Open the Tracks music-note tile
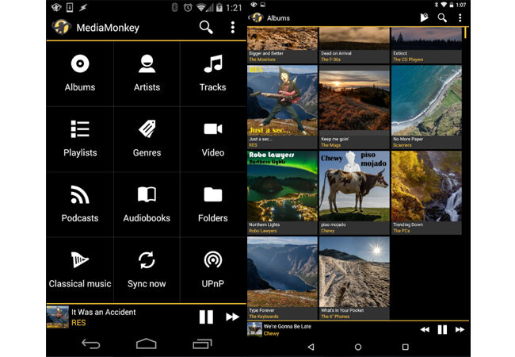The height and width of the screenshot is (357, 515). click(x=213, y=74)
